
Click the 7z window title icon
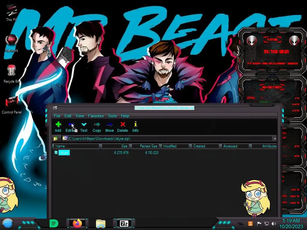click(x=55, y=108)
